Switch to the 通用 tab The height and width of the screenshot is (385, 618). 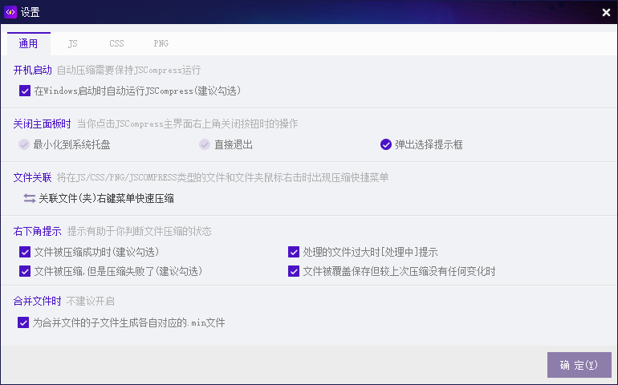point(28,43)
